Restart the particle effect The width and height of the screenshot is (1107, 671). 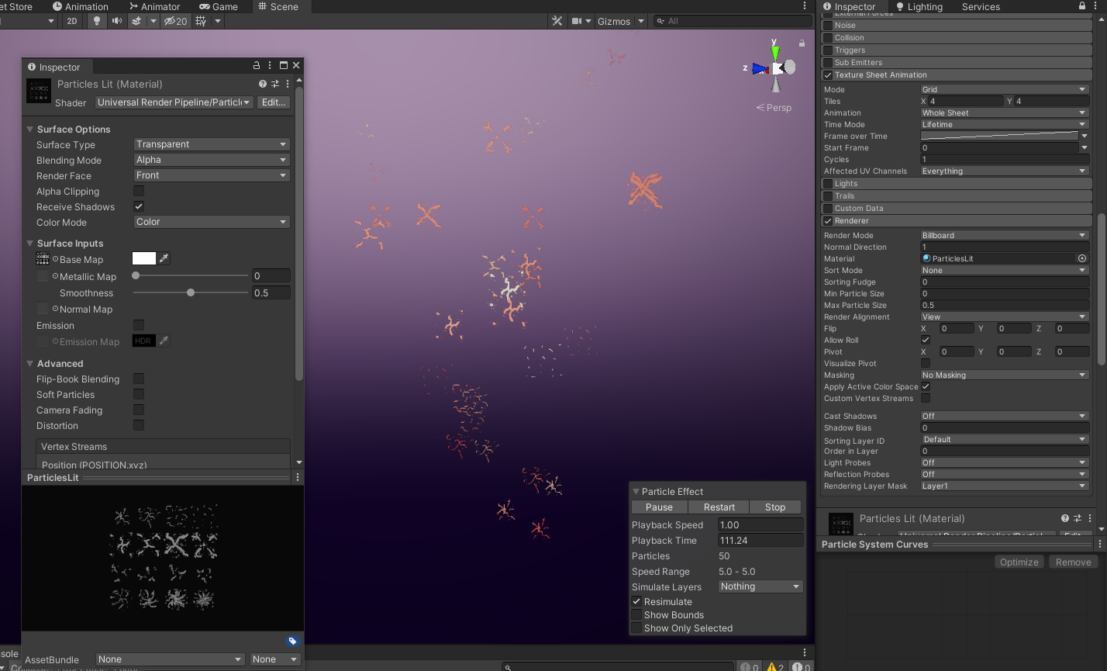click(x=719, y=507)
